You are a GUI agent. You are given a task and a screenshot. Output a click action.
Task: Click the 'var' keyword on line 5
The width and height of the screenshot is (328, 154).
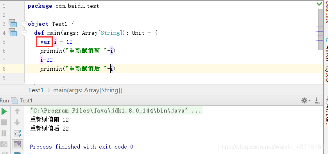tap(45, 42)
